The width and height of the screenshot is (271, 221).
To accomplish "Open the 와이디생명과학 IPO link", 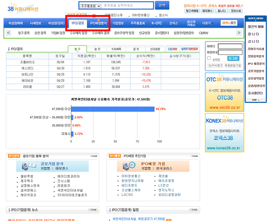I will click(x=170, y=195).
